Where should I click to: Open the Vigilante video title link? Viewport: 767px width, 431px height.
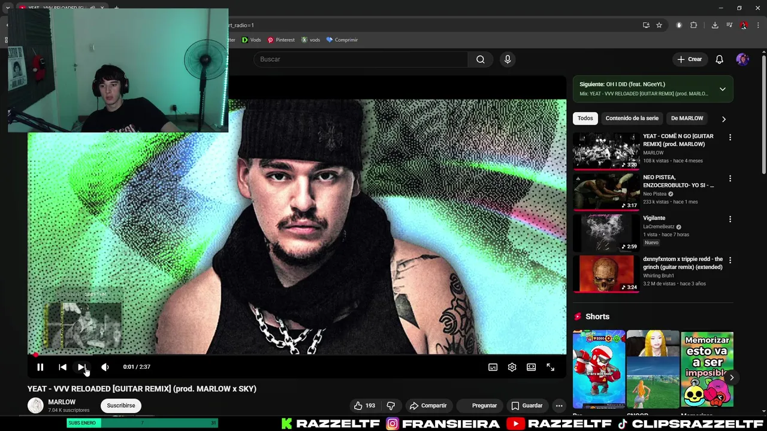click(654, 218)
